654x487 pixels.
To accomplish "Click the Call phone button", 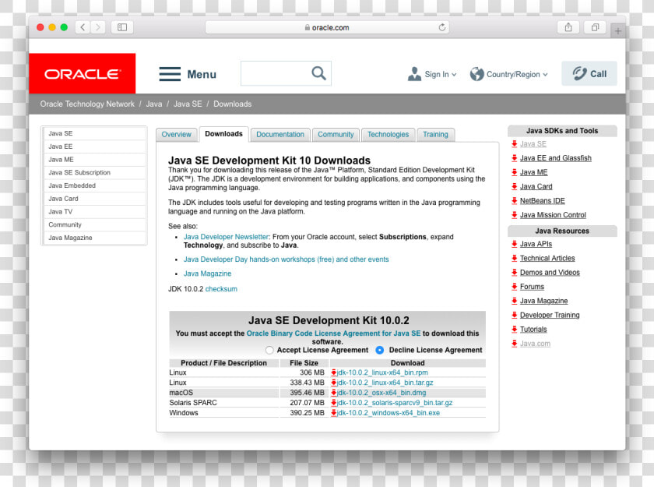I will click(589, 73).
